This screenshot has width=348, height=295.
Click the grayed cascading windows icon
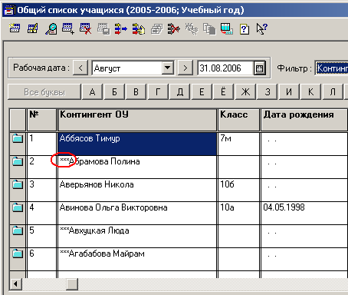click(x=156, y=29)
